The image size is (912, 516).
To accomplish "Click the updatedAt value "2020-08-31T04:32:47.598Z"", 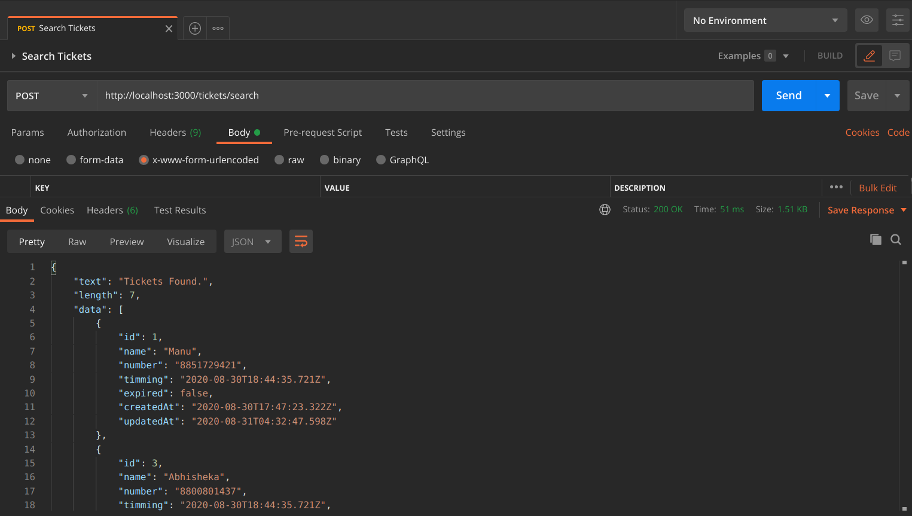I will click(x=264, y=422).
